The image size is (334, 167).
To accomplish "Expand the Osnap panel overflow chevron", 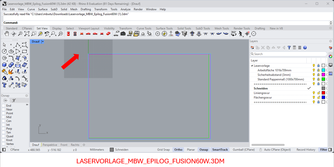I will 27,105.
